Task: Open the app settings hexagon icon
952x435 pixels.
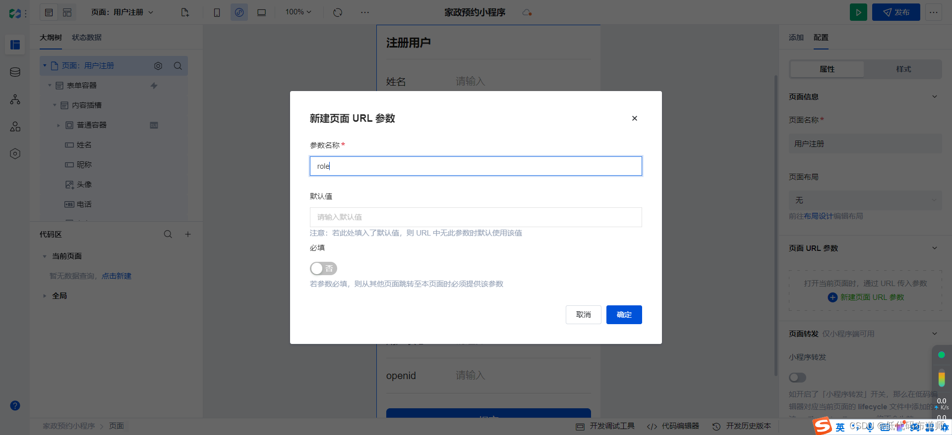Action: pyautogui.click(x=15, y=154)
